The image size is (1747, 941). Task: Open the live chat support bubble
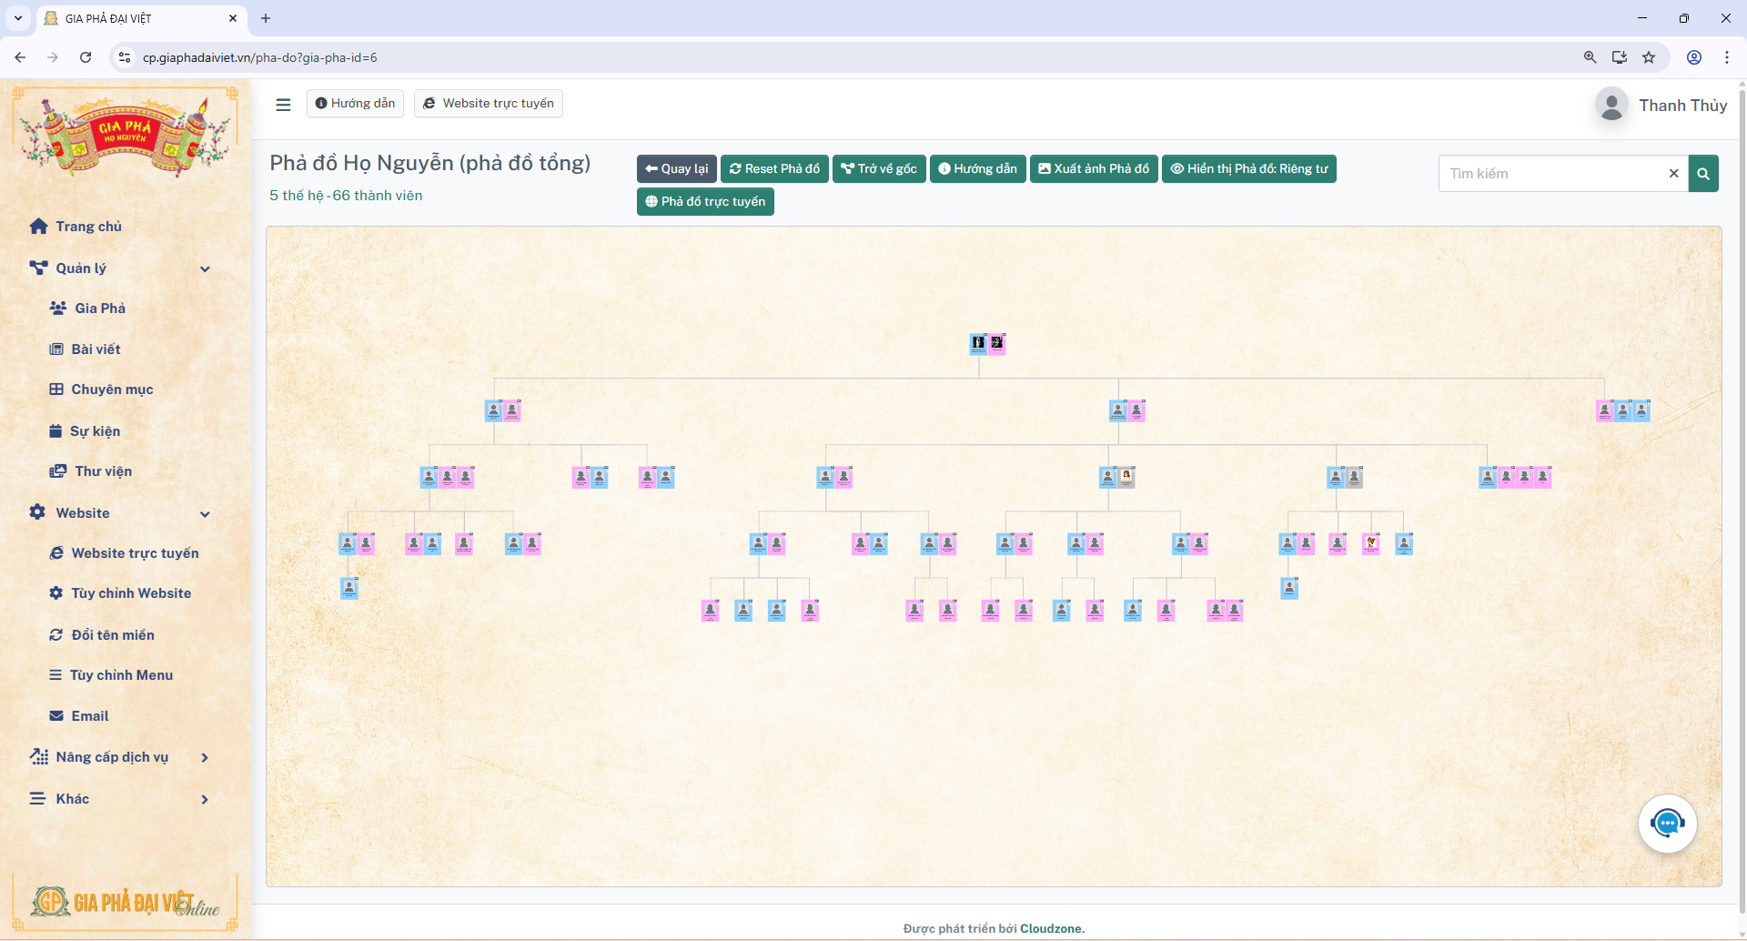(x=1667, y=824)
